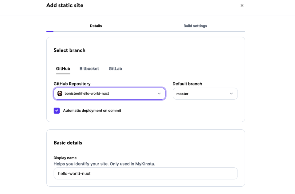Screen dimensions: 295x194
Task: Switch to the Build settings step
Action: (195, 26)
